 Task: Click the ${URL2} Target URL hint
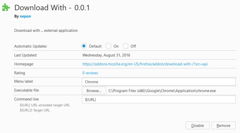point(35,110)
